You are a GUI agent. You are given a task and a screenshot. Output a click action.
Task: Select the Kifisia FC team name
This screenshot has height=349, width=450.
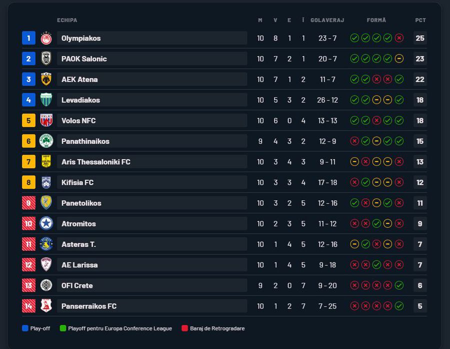point(77,182)
